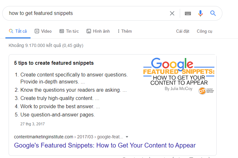Open the Hình ảnh results tab
This screenshot has height=158, width=238.
[101, 31]
